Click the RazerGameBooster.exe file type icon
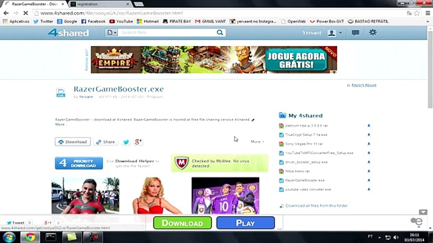The image size is (433, 243). (61, 92)
